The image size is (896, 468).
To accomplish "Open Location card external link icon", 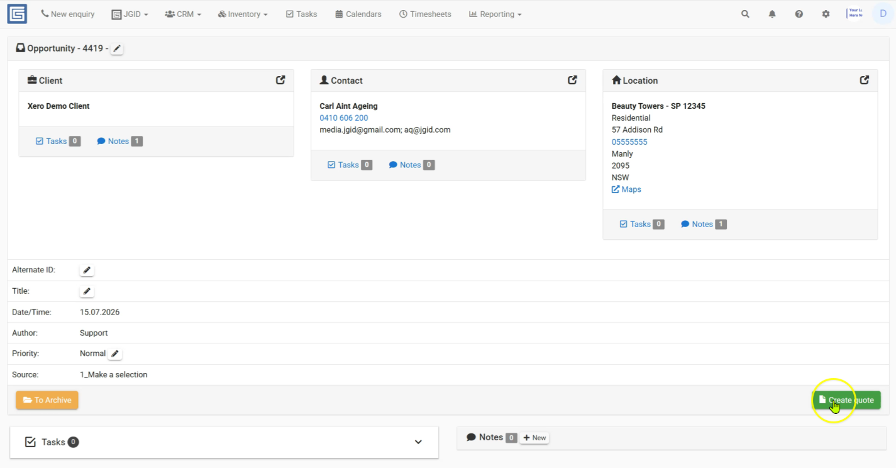I will coord(865,80).
